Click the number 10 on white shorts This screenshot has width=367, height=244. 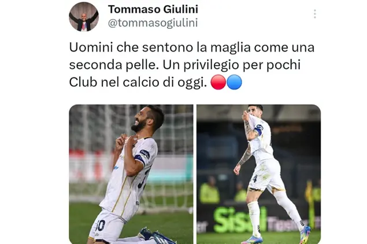pyautogui.click(x=101, y=226)
